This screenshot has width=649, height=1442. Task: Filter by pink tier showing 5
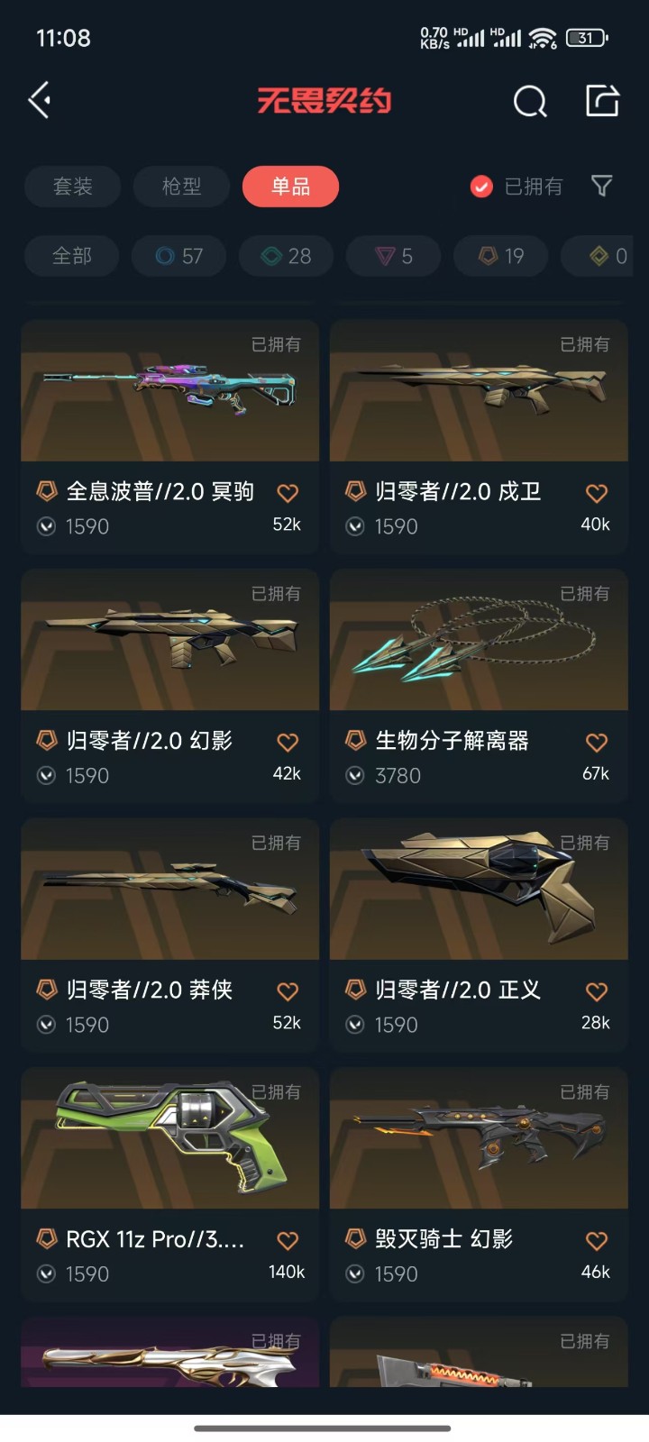click(x=394, y=256)
